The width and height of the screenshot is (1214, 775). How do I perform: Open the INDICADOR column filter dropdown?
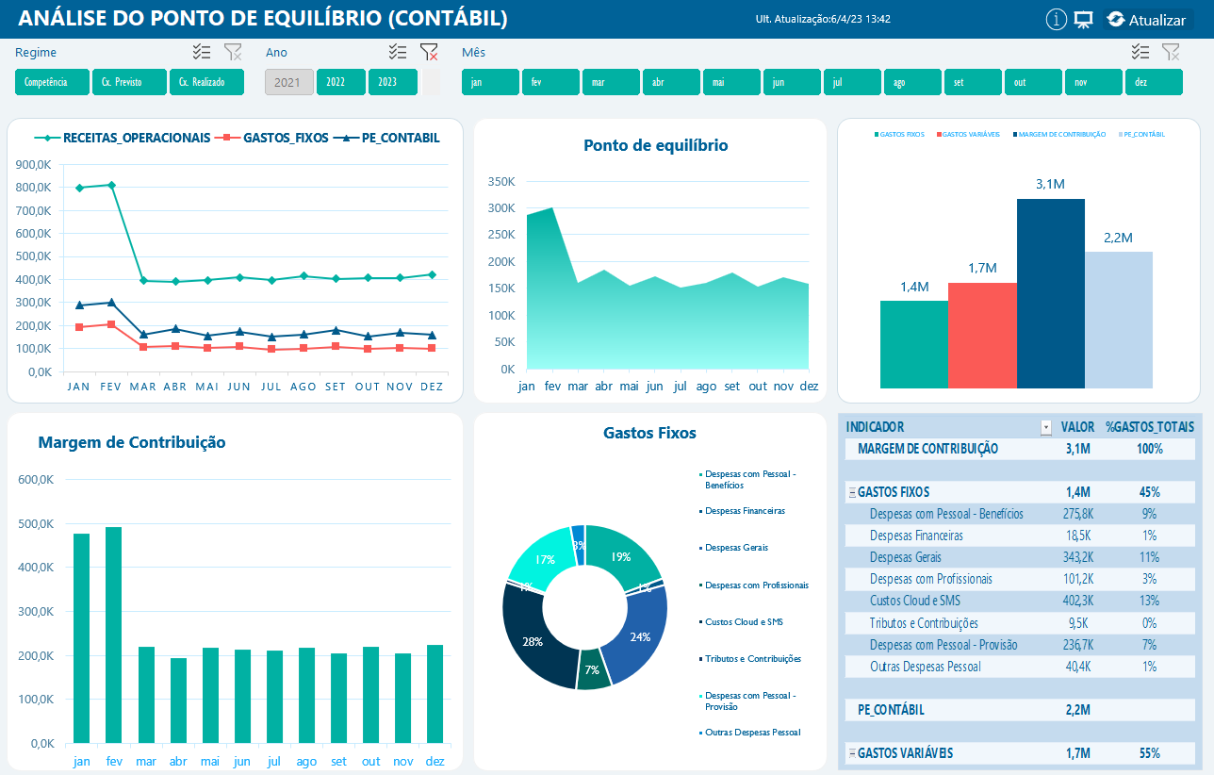[1045, 428]
